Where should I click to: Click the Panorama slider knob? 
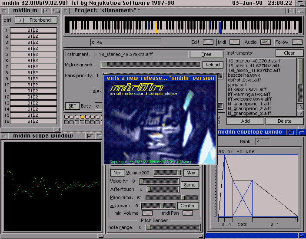point(183,197)
